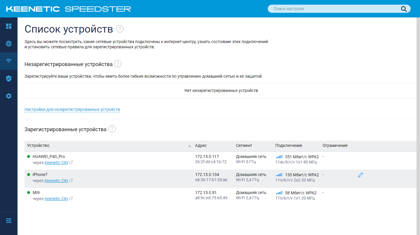Click into the settings search field
420x235 pixels.
pyautogui.click(x=335, y=9)
